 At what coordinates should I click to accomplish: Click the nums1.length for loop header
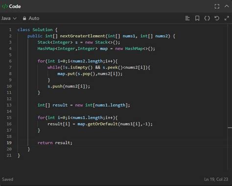point(77,118)
